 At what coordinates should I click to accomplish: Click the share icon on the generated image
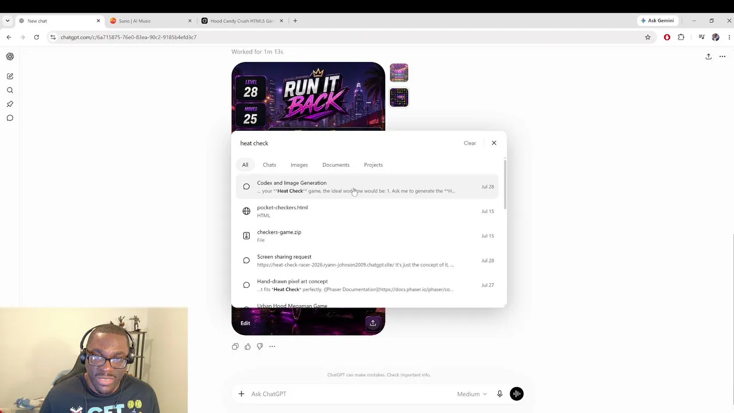(x=373, y=323)
